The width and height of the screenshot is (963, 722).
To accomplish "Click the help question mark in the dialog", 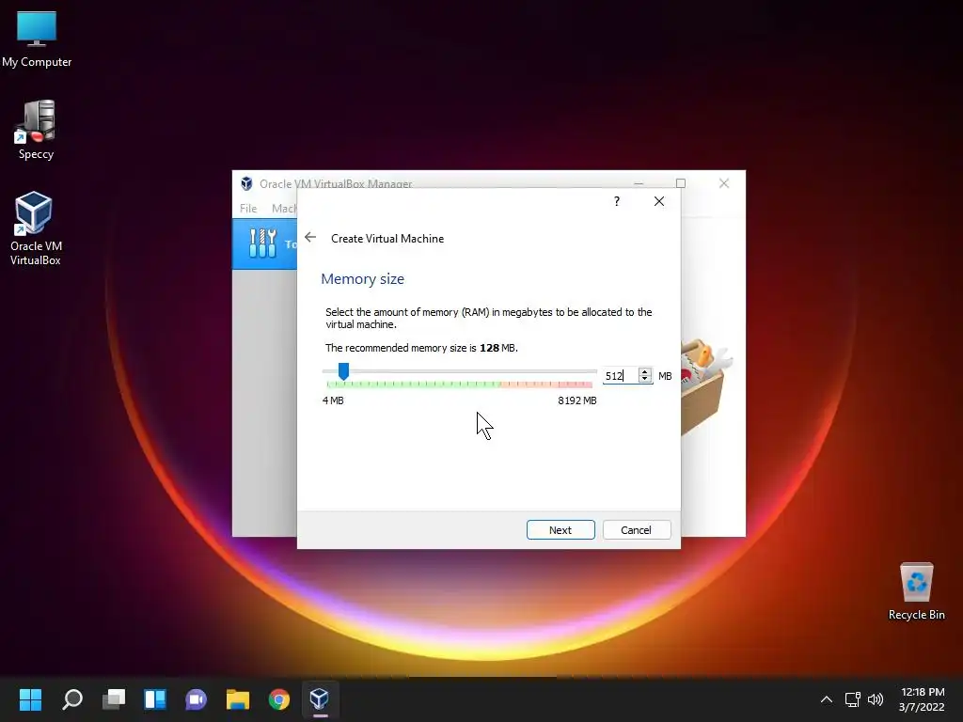I will [617, 201].
